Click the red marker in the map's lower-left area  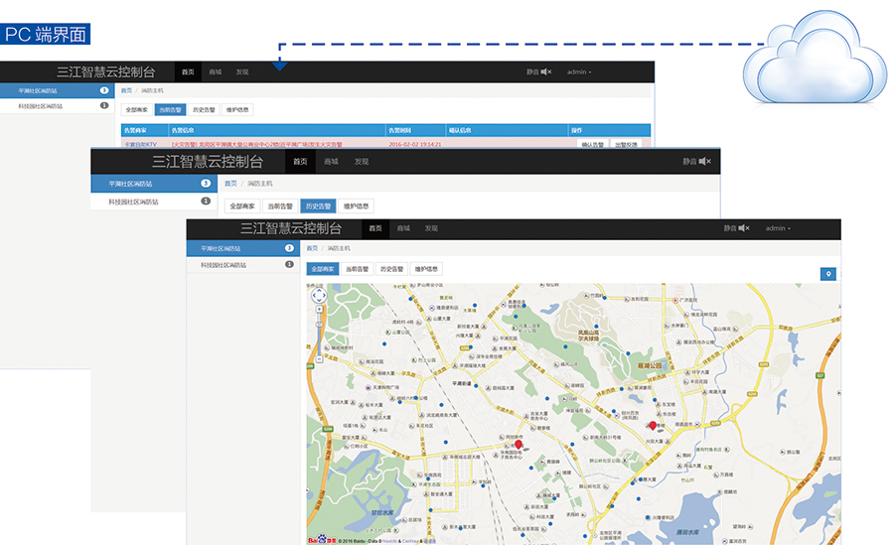point(518,447)
